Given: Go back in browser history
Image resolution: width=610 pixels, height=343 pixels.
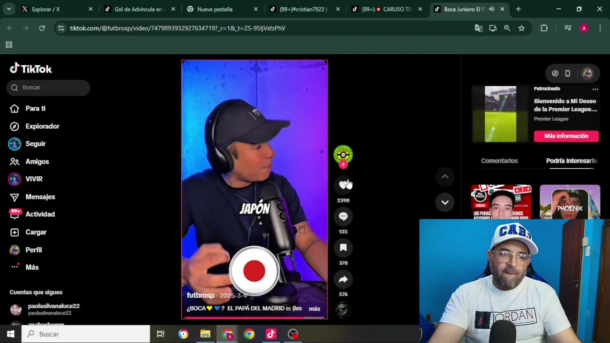Looking at the screenshot, I should click(x=10, y=28).
